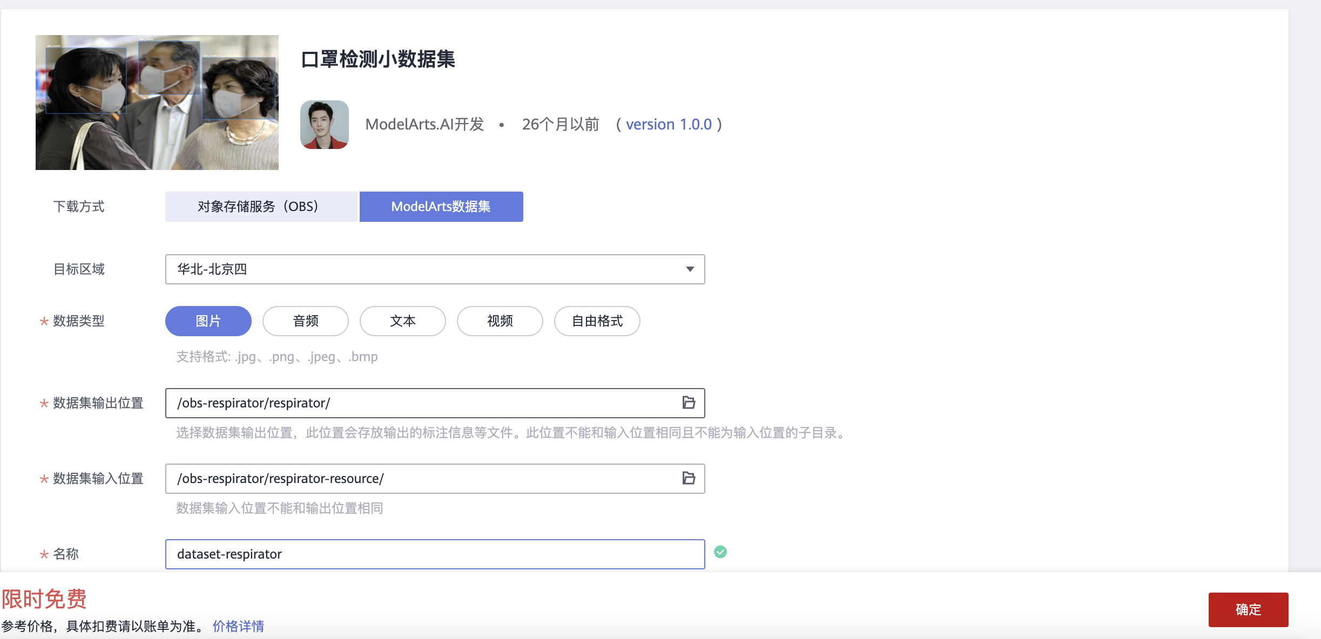
Task: Select 音频 data type
Action: (x=305, y=321)
